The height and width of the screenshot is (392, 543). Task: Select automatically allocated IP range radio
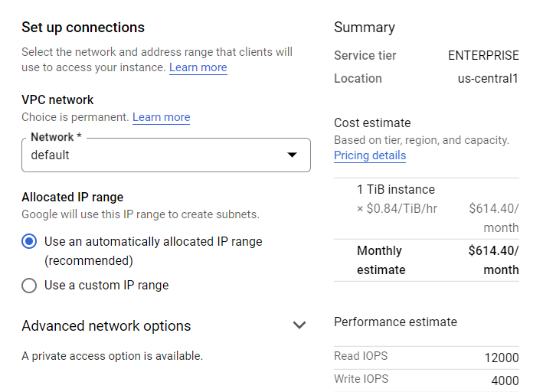tap(29, 241)
